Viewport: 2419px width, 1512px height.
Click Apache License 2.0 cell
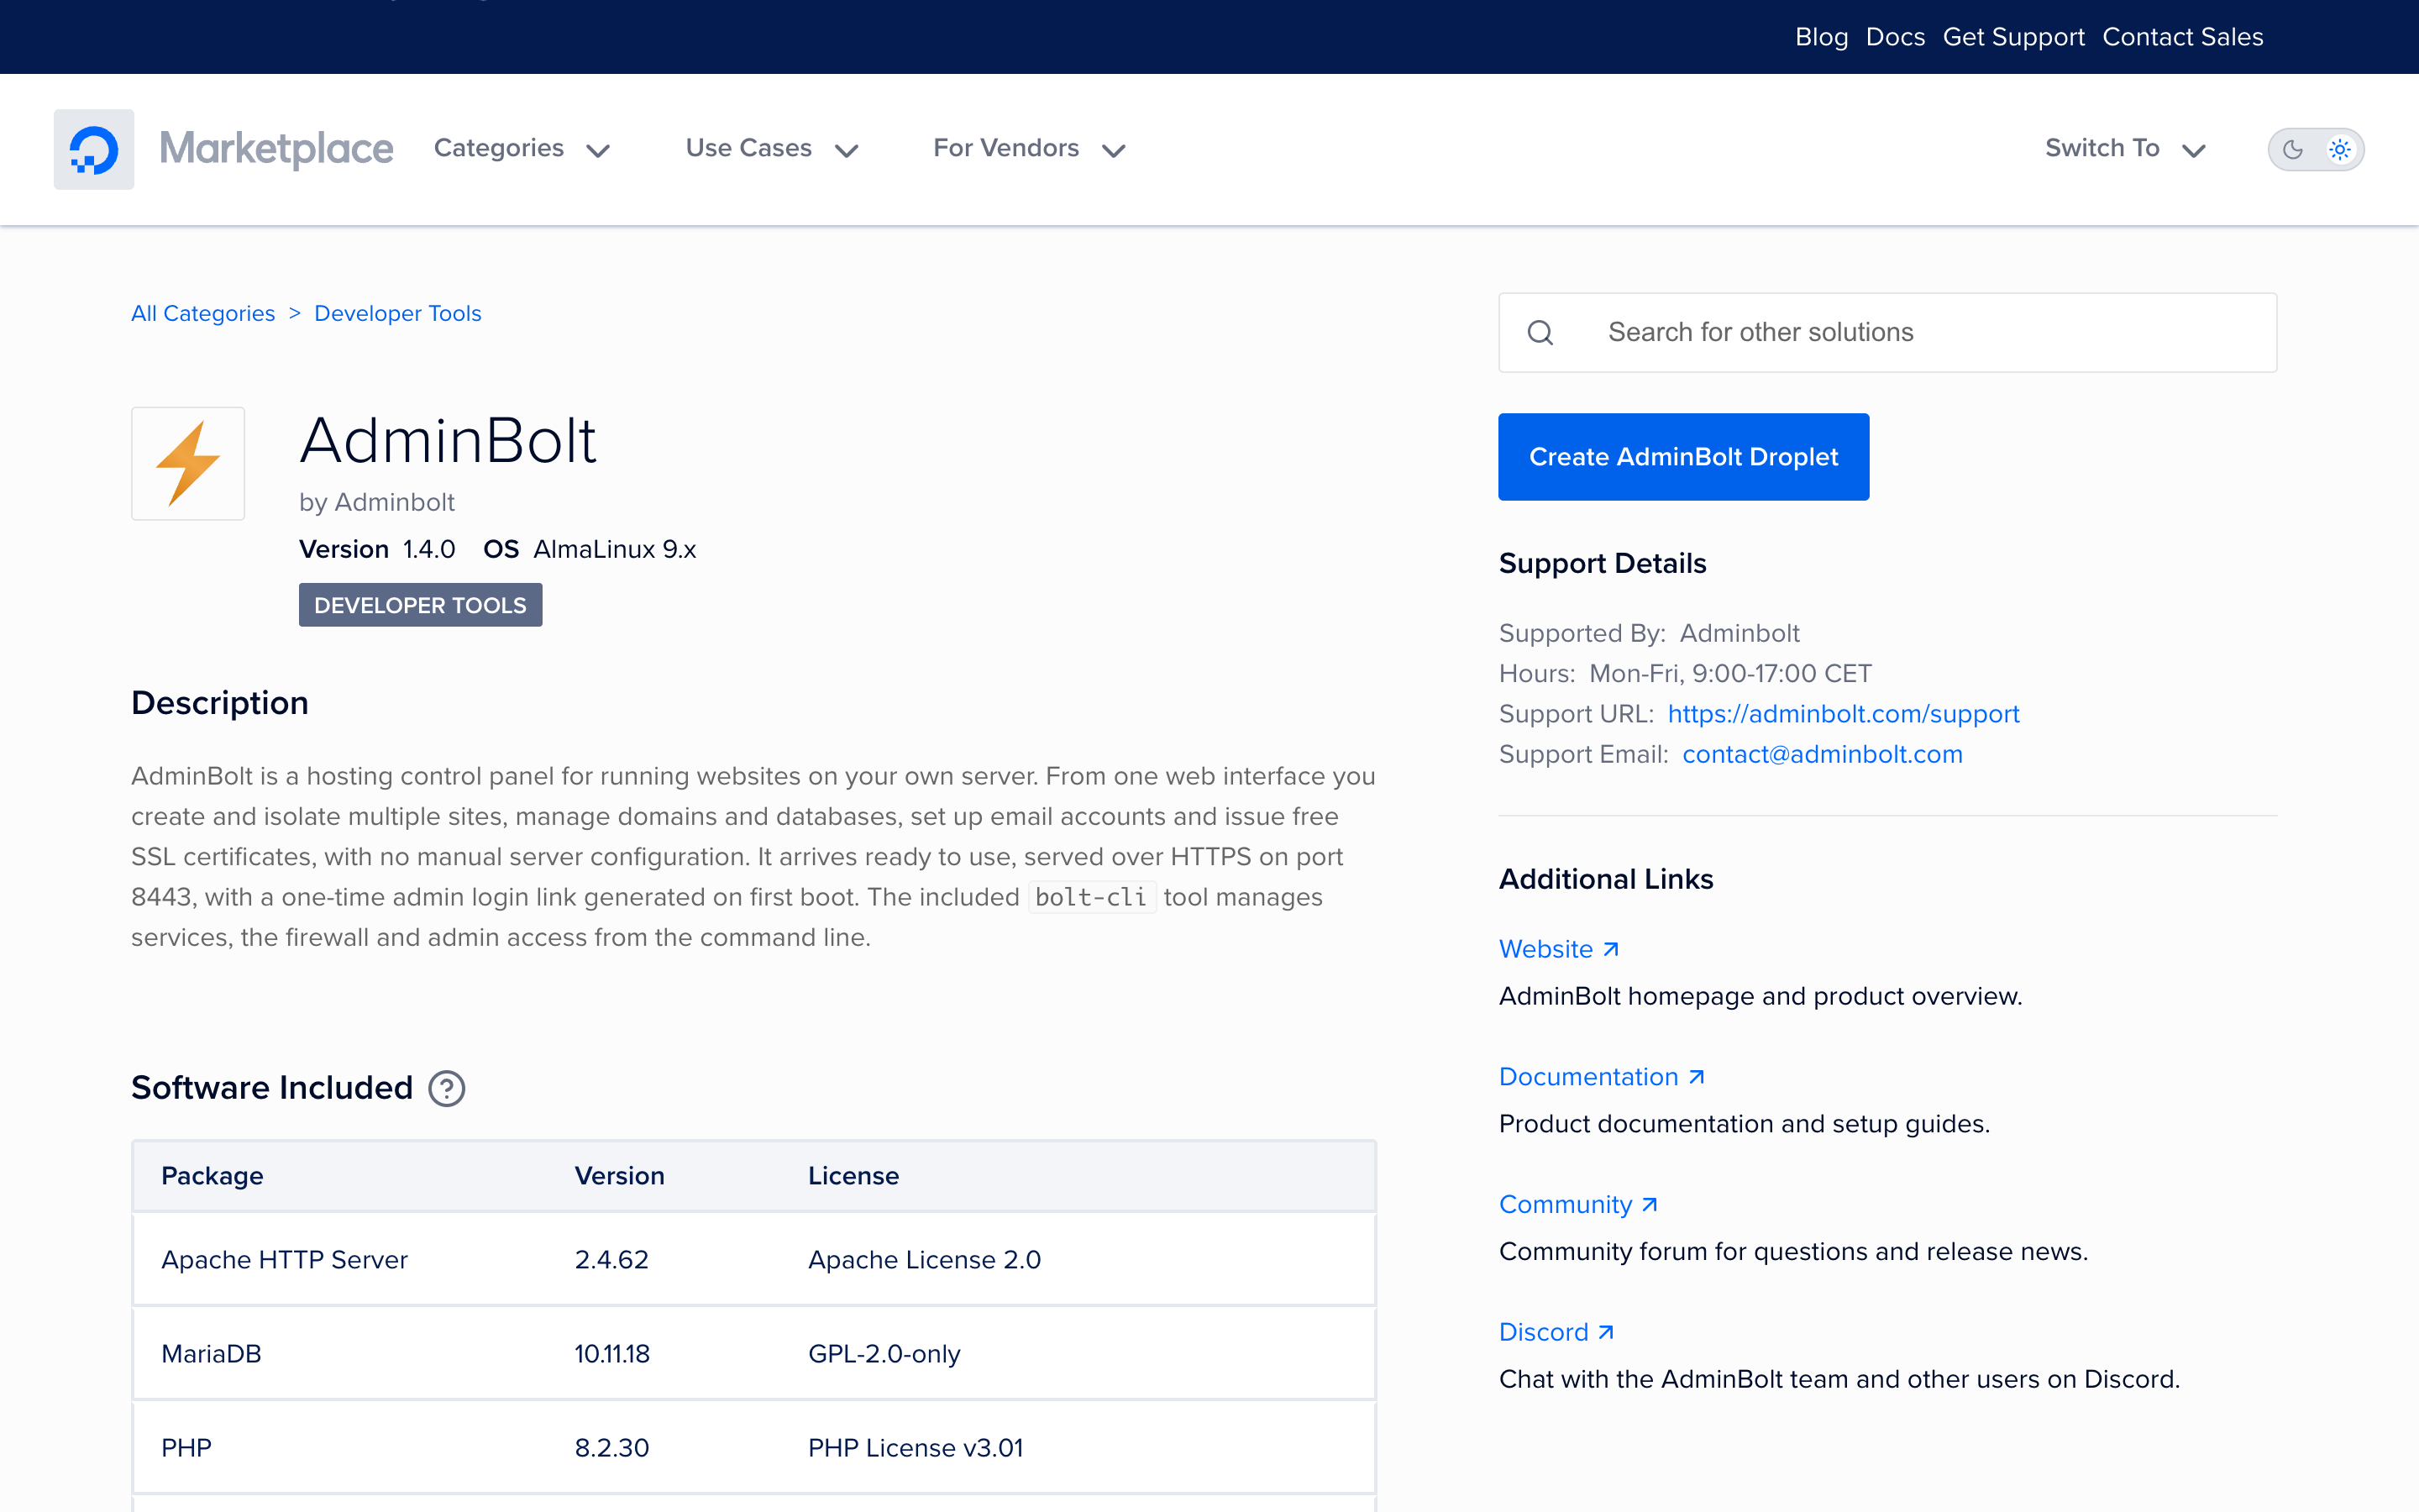925,1260
